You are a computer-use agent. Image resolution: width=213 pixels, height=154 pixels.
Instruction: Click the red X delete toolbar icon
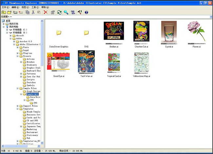tap(46, 12)
